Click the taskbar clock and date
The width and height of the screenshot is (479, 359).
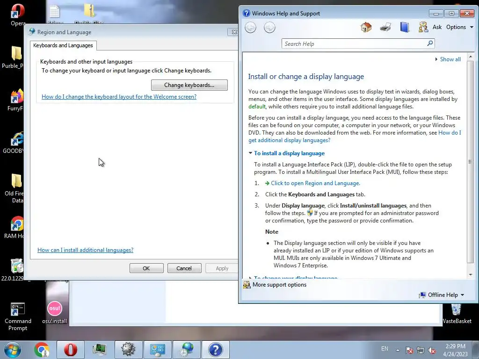tap(455, 350)
